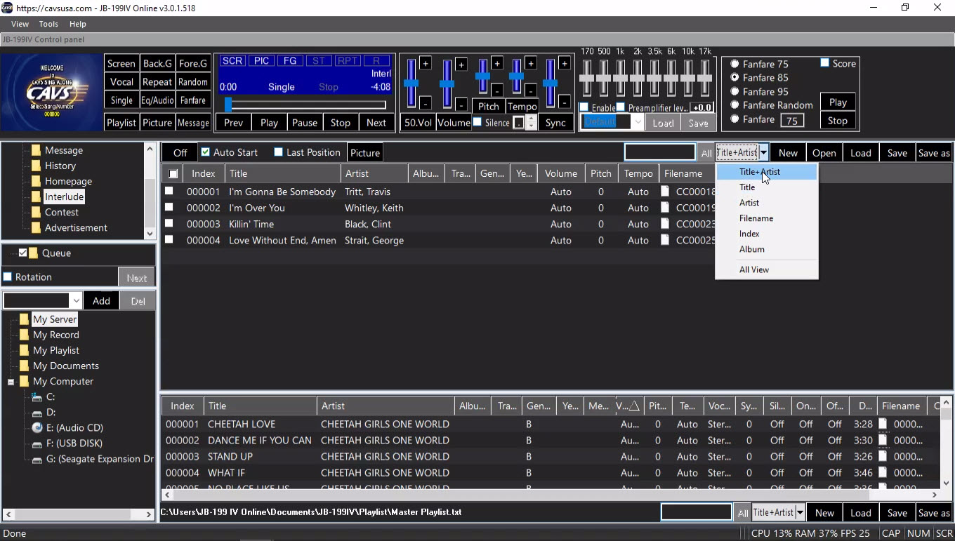
Task: Click the C: drive icon
Action: coord(37,397)
